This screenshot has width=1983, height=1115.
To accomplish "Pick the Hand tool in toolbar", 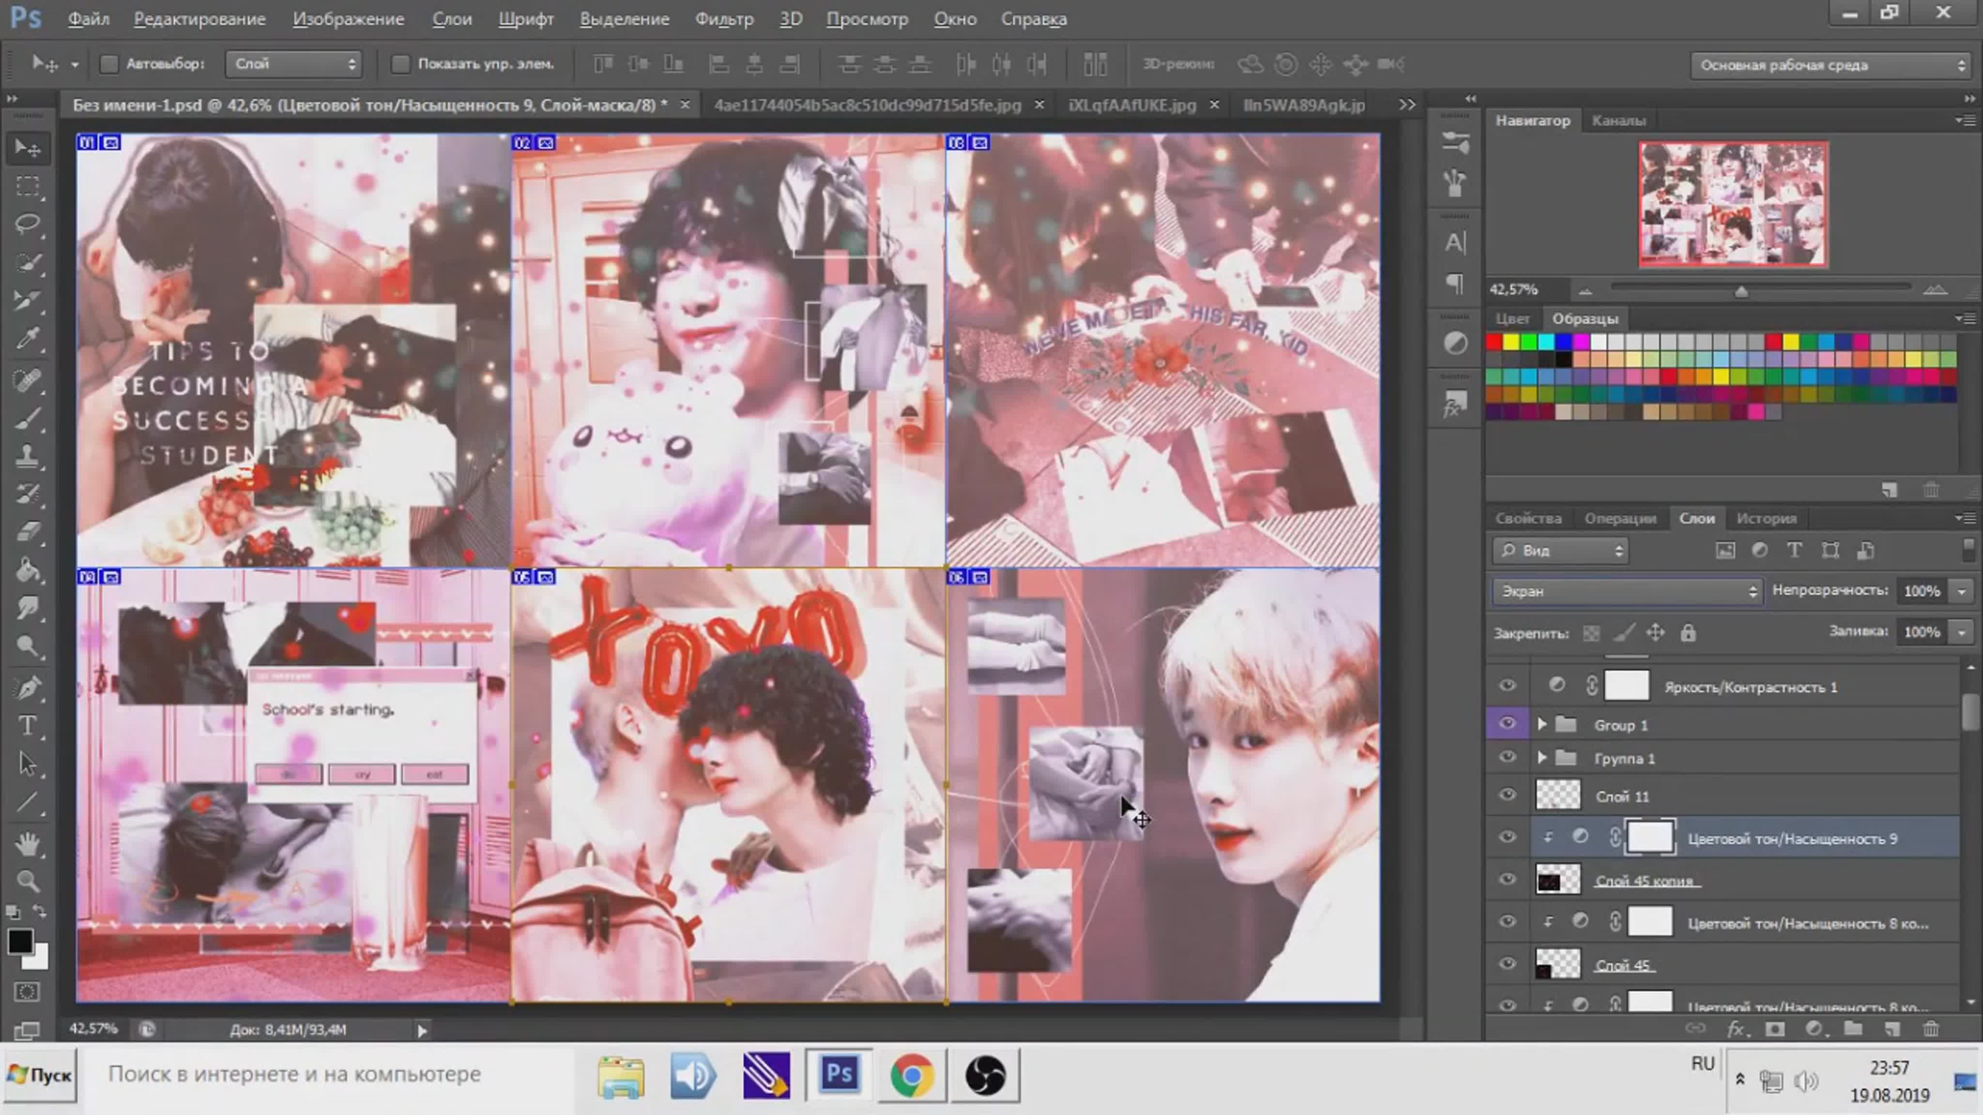I will tap(28, 844).
